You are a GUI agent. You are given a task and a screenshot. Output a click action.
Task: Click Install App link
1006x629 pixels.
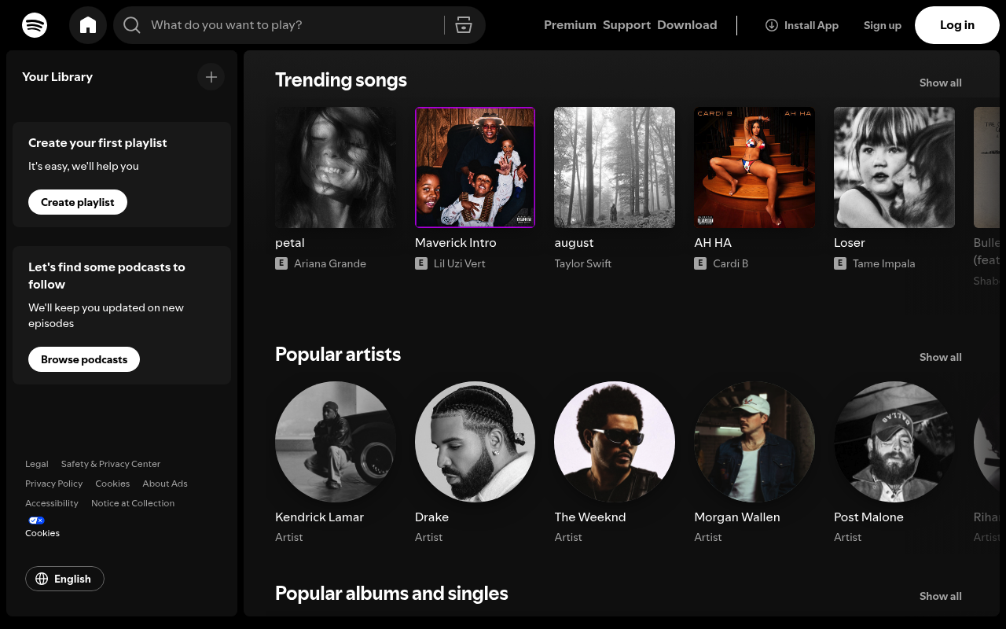[802, 25]
